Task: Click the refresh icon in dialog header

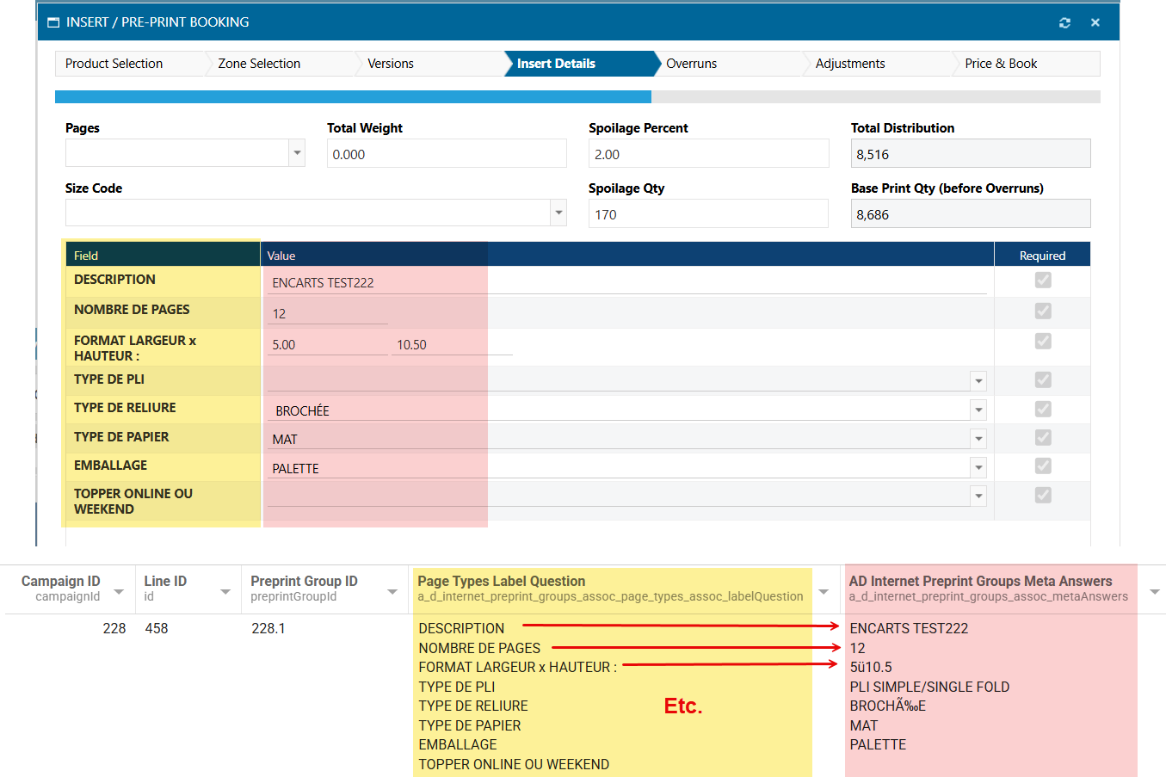Action: point(1064,22)
